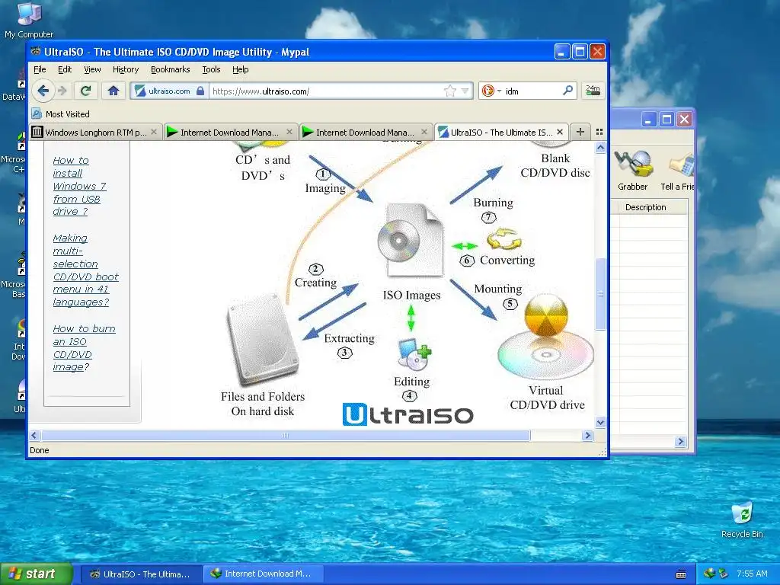Close the UltraISO tab
The width and height of the screenshot is (780, 585).
pos(560,132)
